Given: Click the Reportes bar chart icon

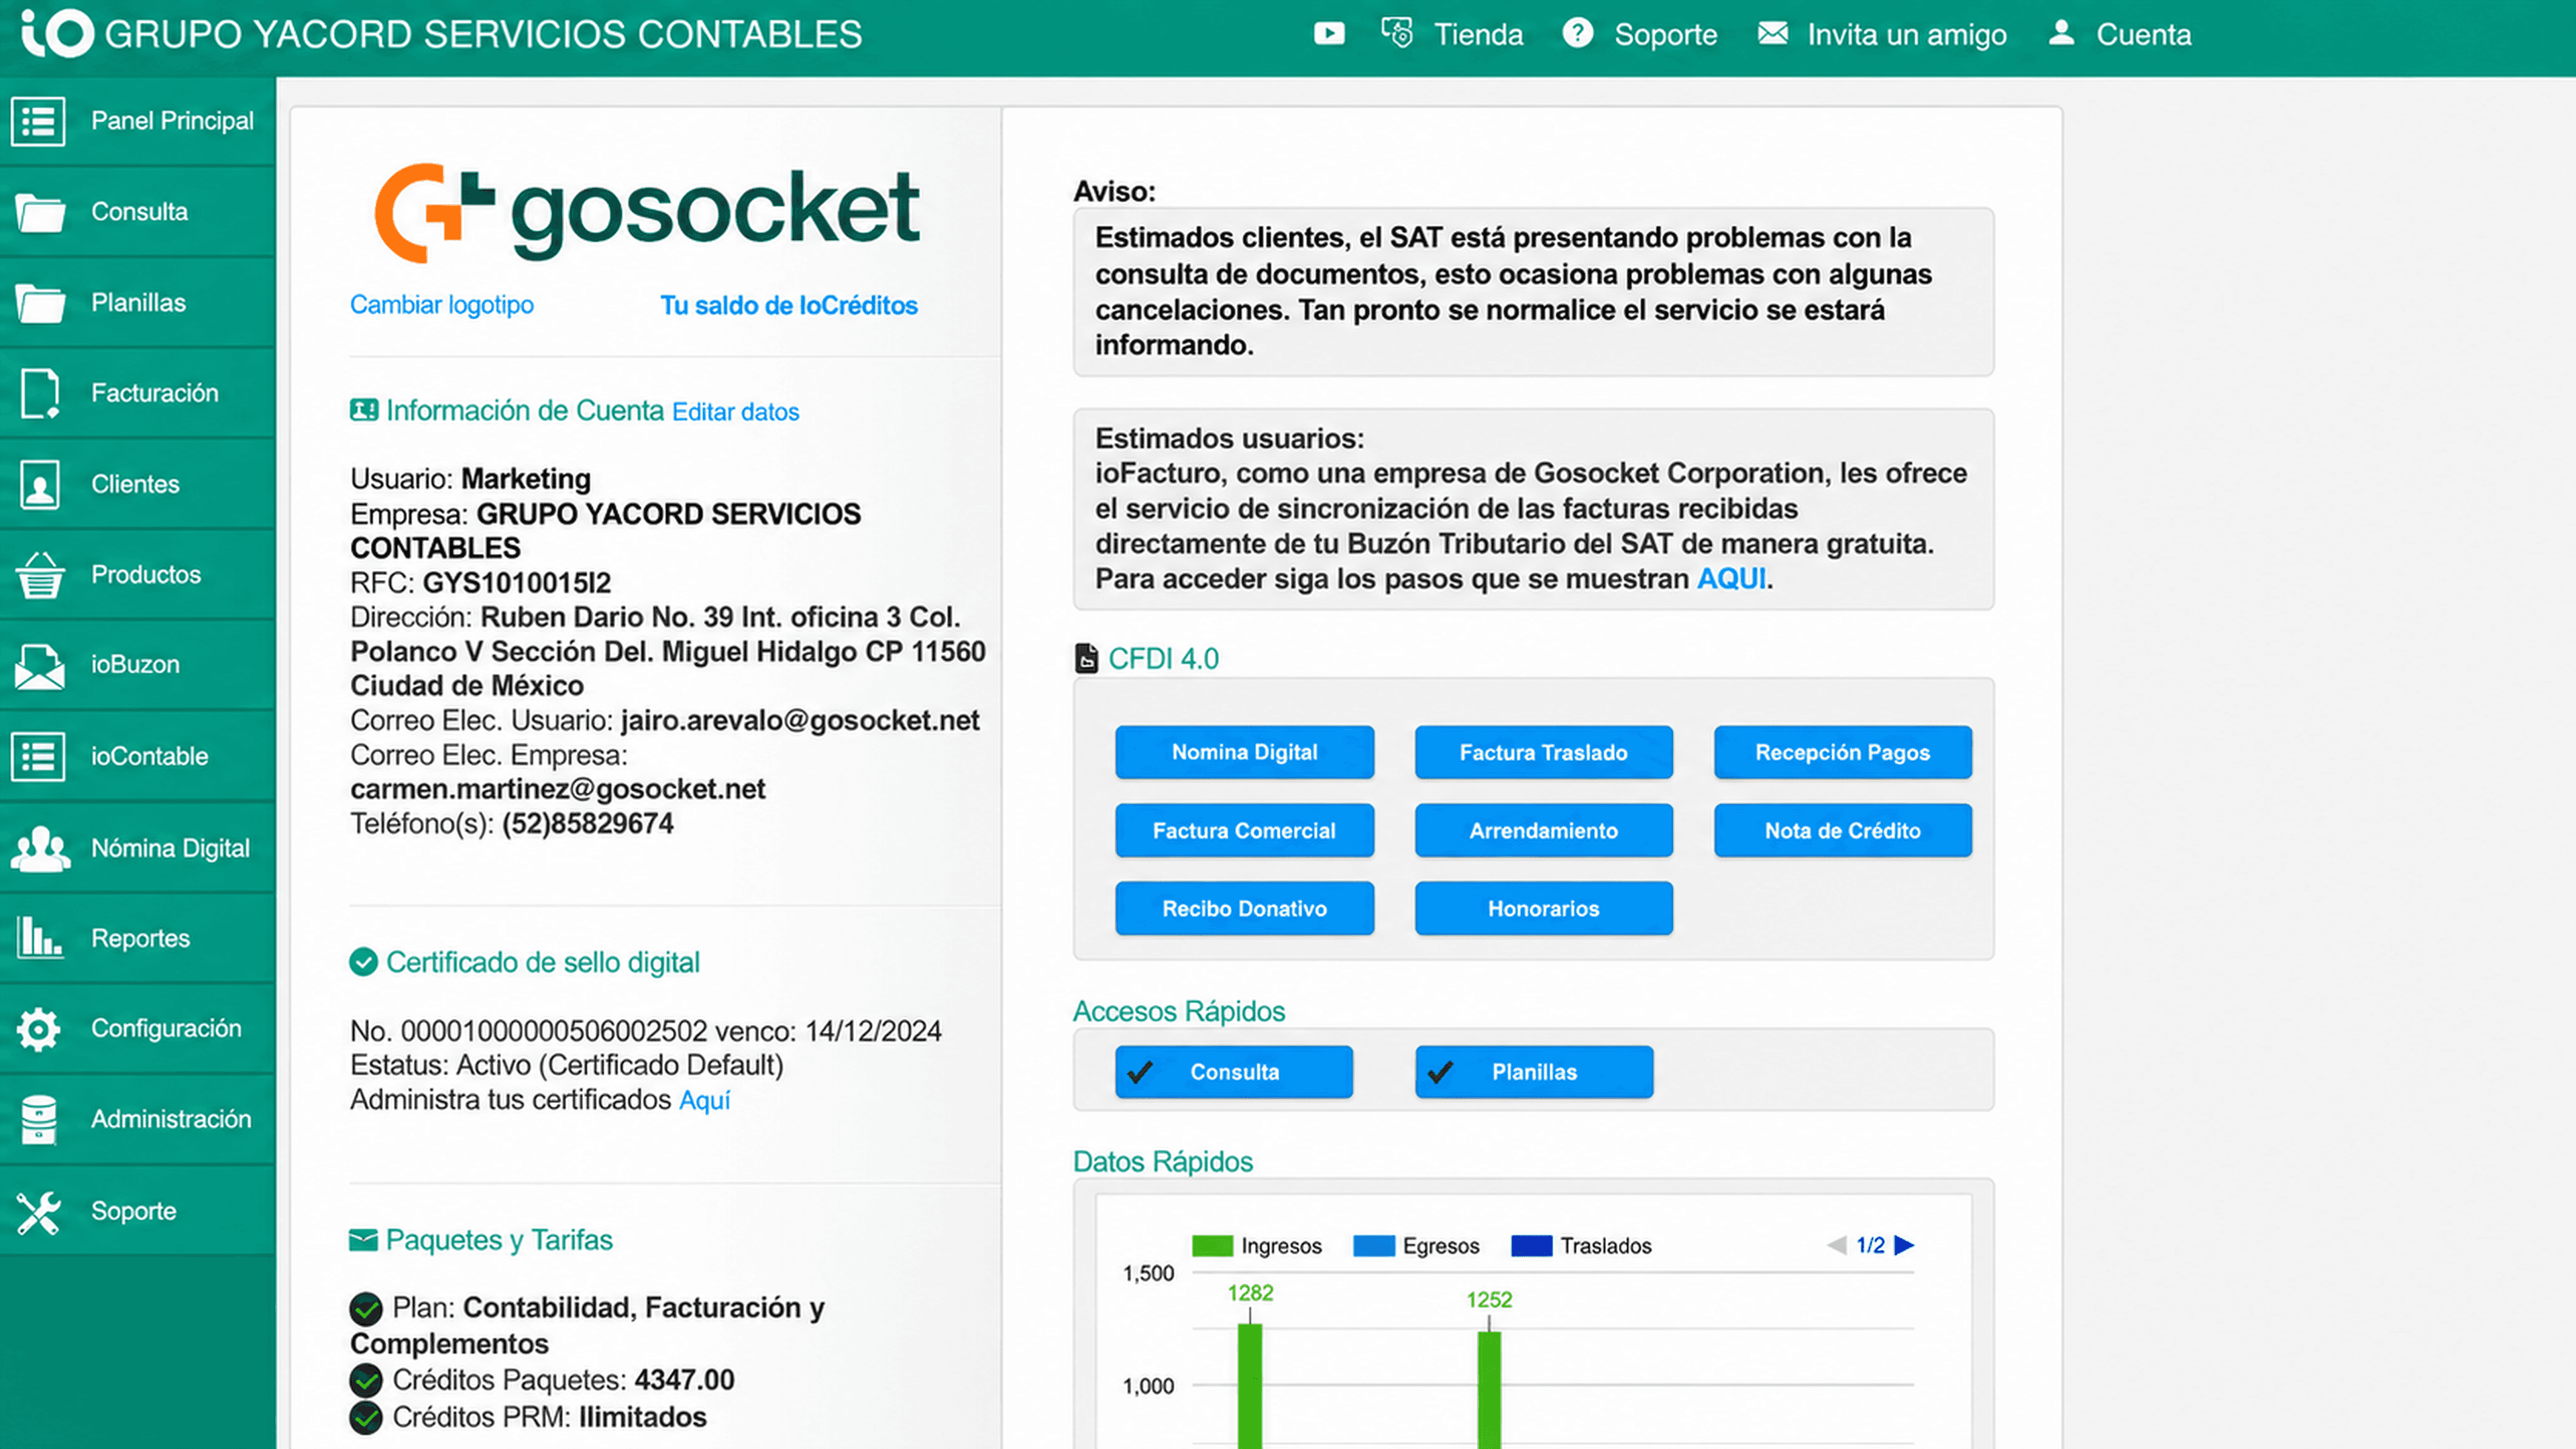Looking at the screenshot, I should pos(40,938).
